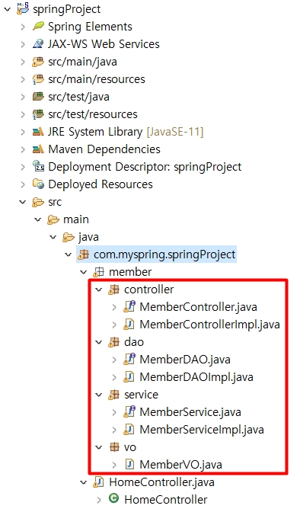Viewport: 300px width, 512px height.
Task: Click the 'java' folder label under main
Action: 88,238
